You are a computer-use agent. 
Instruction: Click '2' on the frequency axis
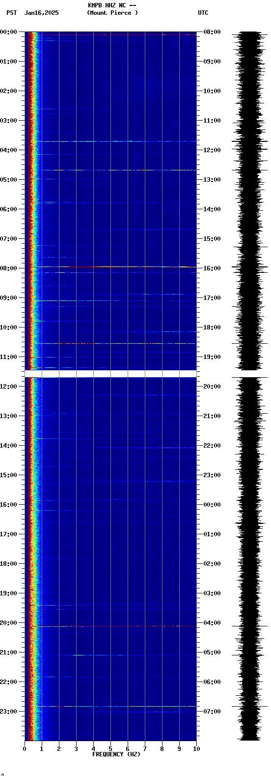tap(59, 749)
